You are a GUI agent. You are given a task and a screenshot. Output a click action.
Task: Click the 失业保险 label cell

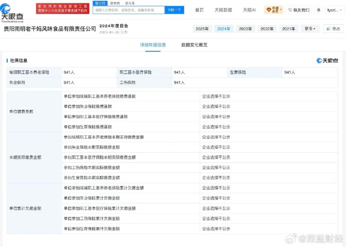click(34, 82)
